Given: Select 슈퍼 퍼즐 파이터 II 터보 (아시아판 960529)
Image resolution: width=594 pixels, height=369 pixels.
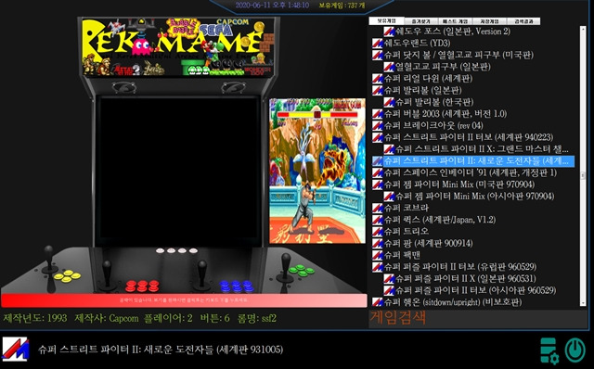Looking at the screenshot, I should [476, 290].
